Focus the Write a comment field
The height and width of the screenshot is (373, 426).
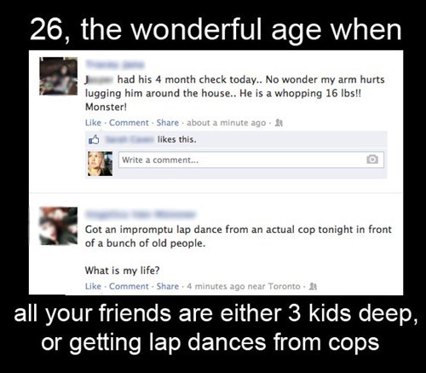pyautogui.click(x=251, y=160)
